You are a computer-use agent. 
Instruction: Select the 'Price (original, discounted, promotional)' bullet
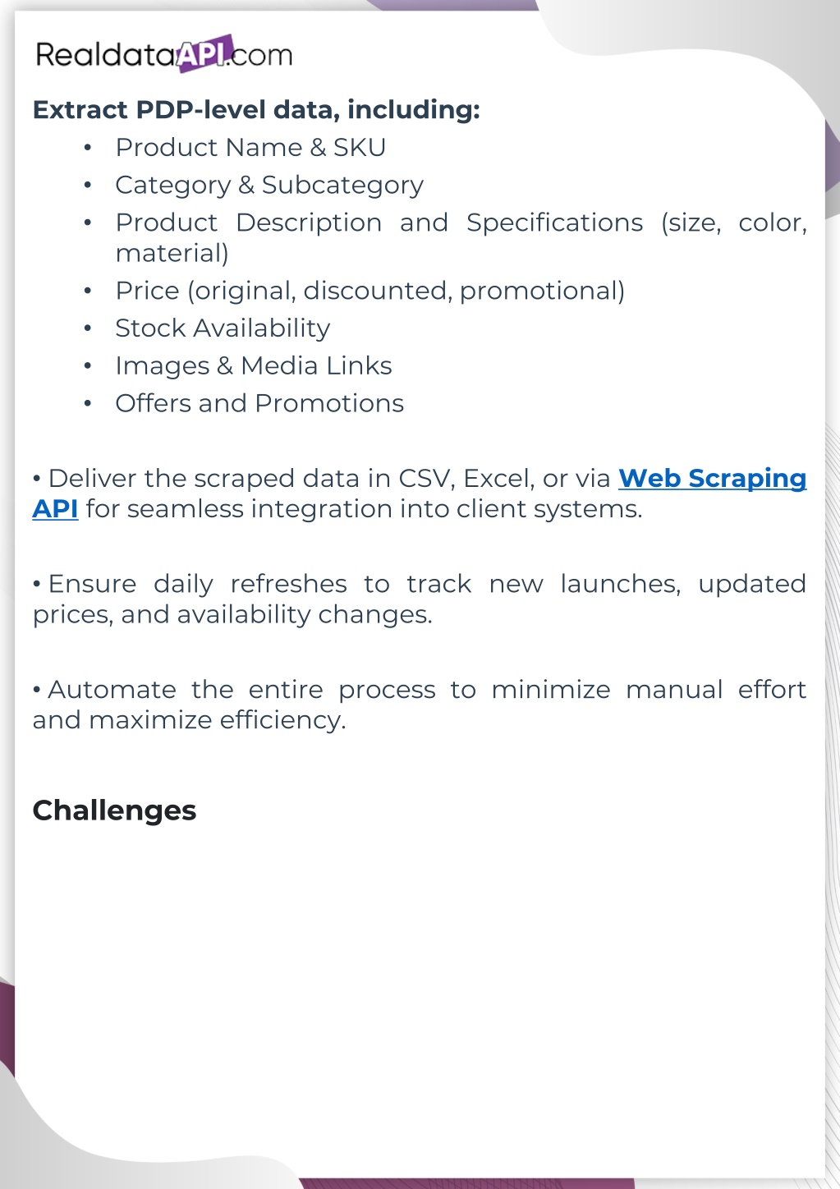coord(370,291)
